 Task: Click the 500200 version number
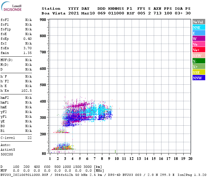pos(7,154)
